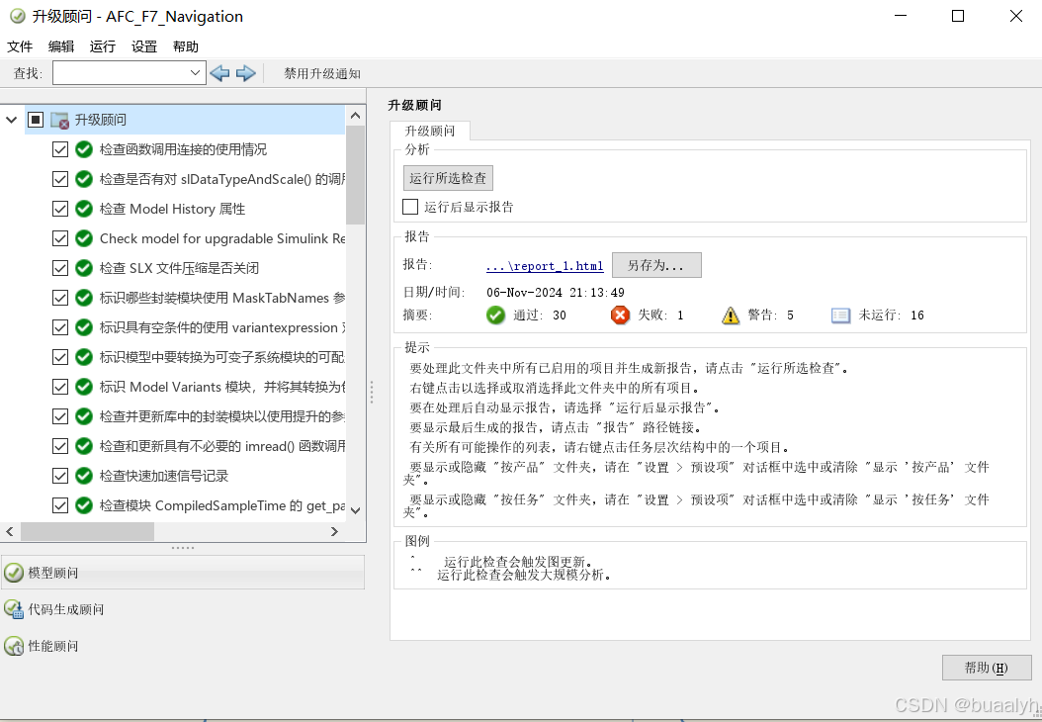Click tree scrollbar up arrow
1042x722 pixels.
click(x=356, y=116)
